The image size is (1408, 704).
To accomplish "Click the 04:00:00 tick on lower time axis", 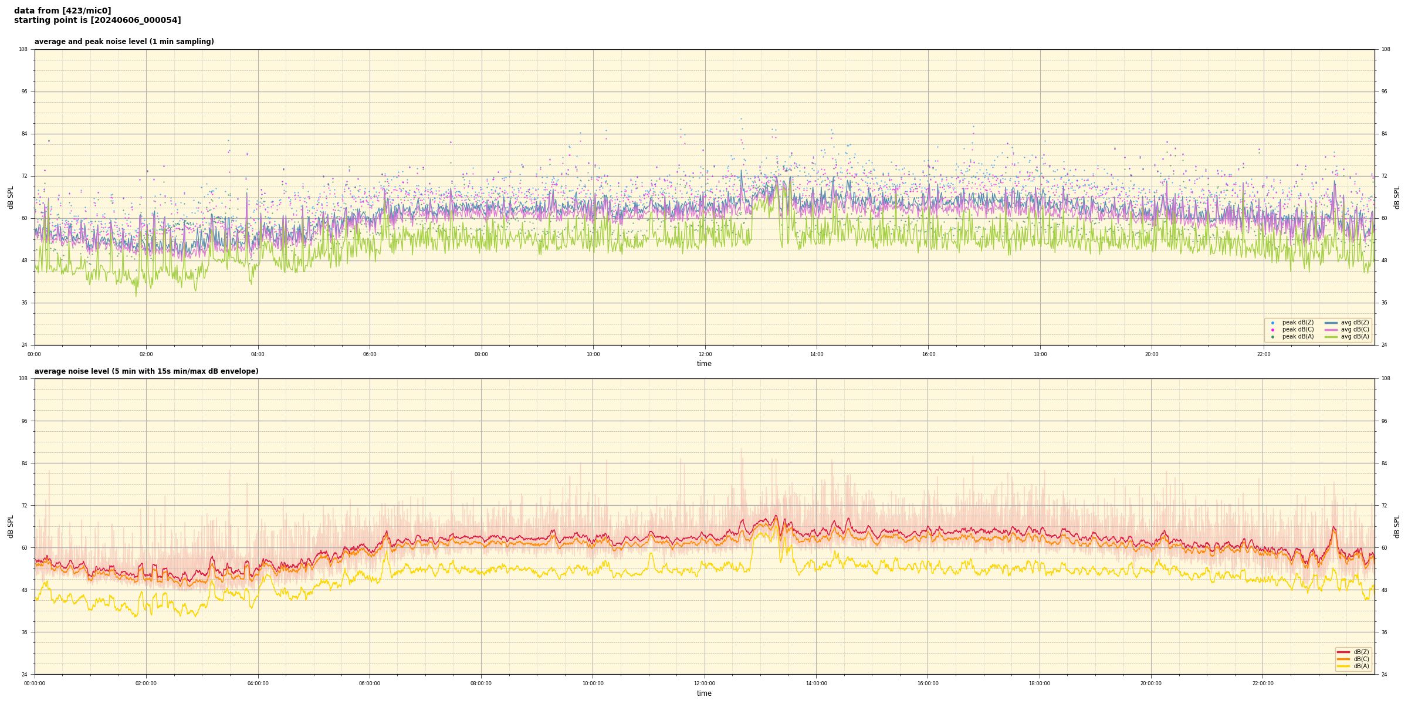I will coord(258,683).
